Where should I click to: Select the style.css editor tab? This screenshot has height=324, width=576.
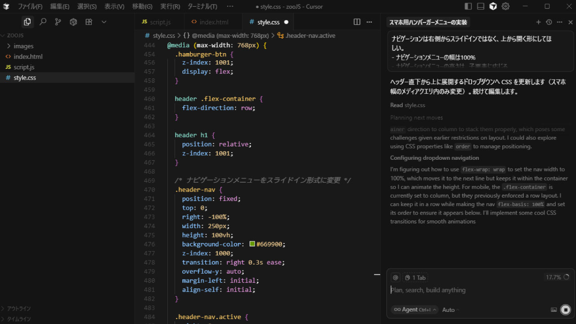268,22
